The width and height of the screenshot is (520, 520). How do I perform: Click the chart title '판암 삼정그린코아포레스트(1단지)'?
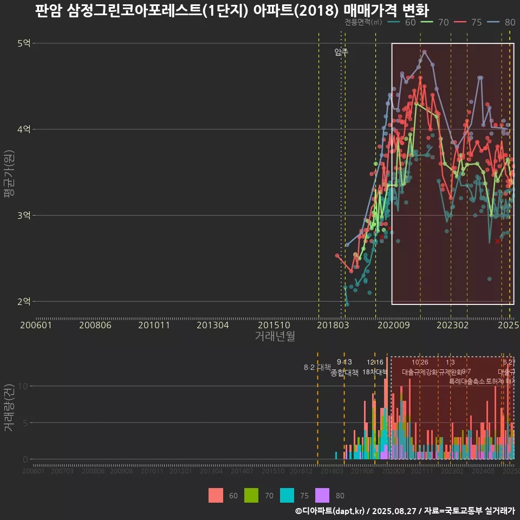pos(141,10)
